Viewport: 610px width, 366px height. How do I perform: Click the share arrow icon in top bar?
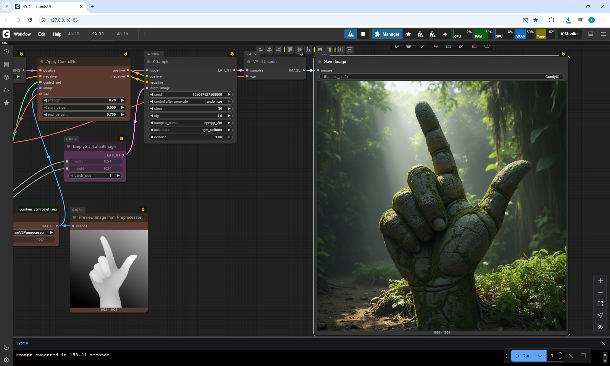pyautogui.click(x=444, y=34)
